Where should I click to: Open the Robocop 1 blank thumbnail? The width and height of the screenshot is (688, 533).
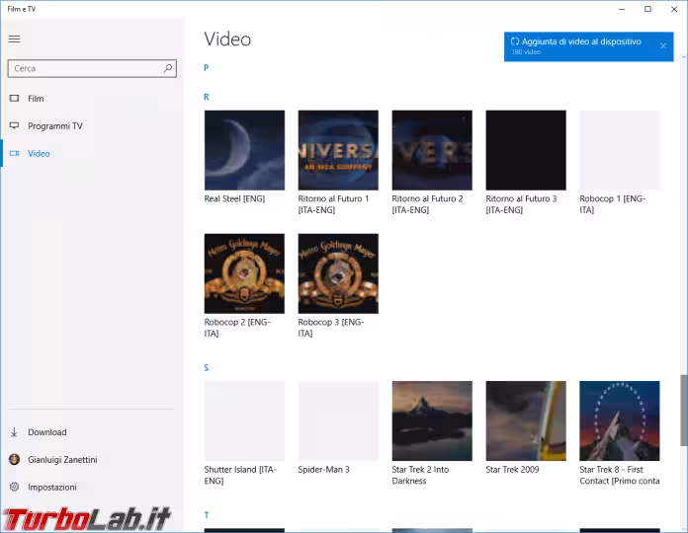pyautogui.click(x=620, y=150)
